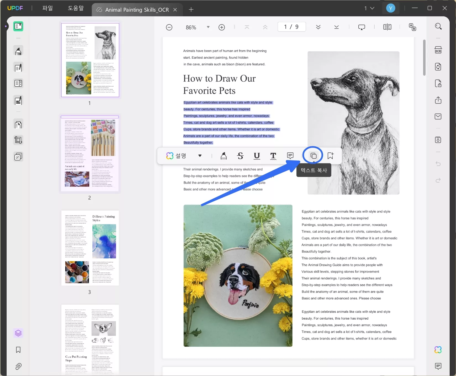Click the heading 'How to Draw Our Favorite Pets'

(x=219, y=84)
